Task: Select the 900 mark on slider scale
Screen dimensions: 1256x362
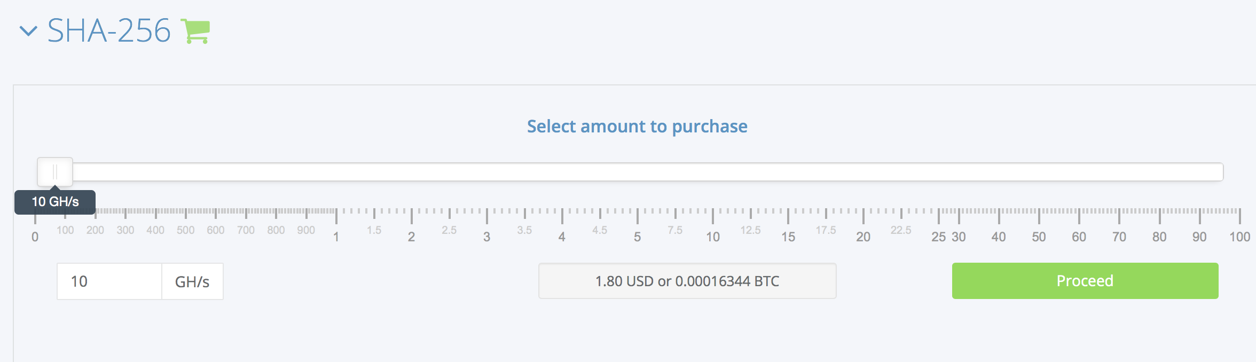Action: coord(306,230)
